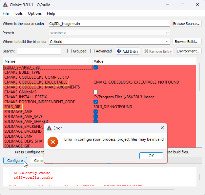Click the CMAKE_INSTALL_PREFIX value path
205x195 pixels.
coord(124,97)
